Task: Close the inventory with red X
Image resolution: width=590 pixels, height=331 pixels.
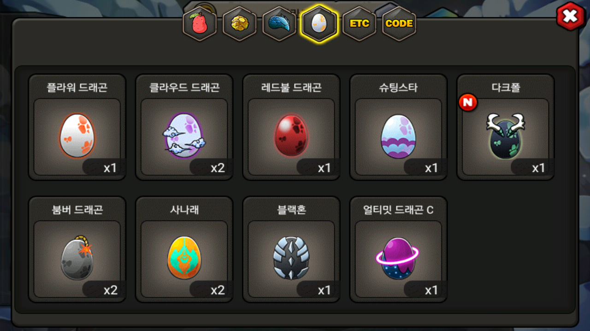Action: (x=570, y=17)
